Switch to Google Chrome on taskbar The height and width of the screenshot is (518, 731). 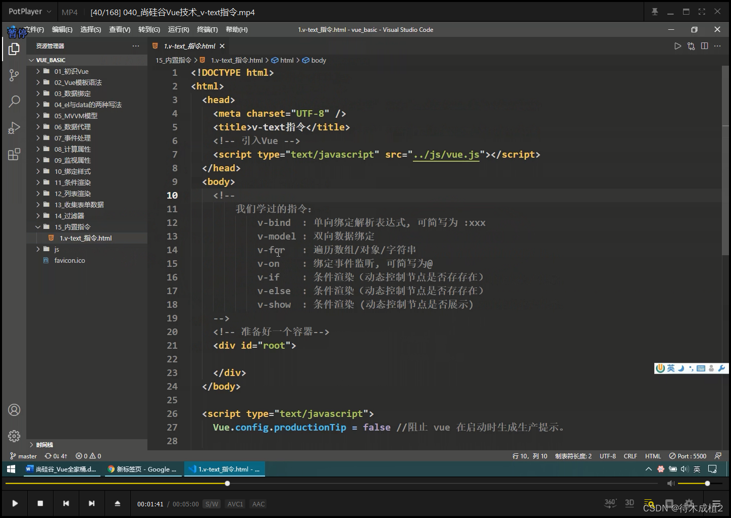[x=142, y=469]
